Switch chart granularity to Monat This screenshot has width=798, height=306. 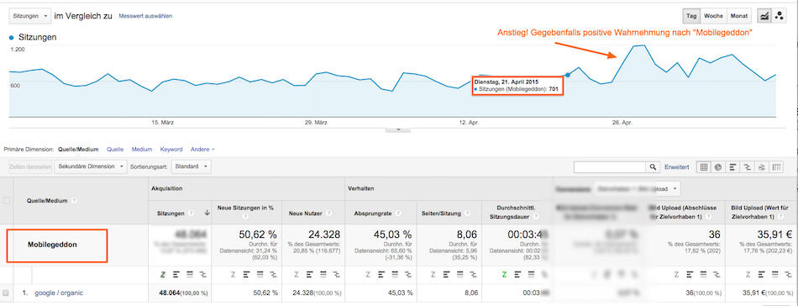coord(739,16)
